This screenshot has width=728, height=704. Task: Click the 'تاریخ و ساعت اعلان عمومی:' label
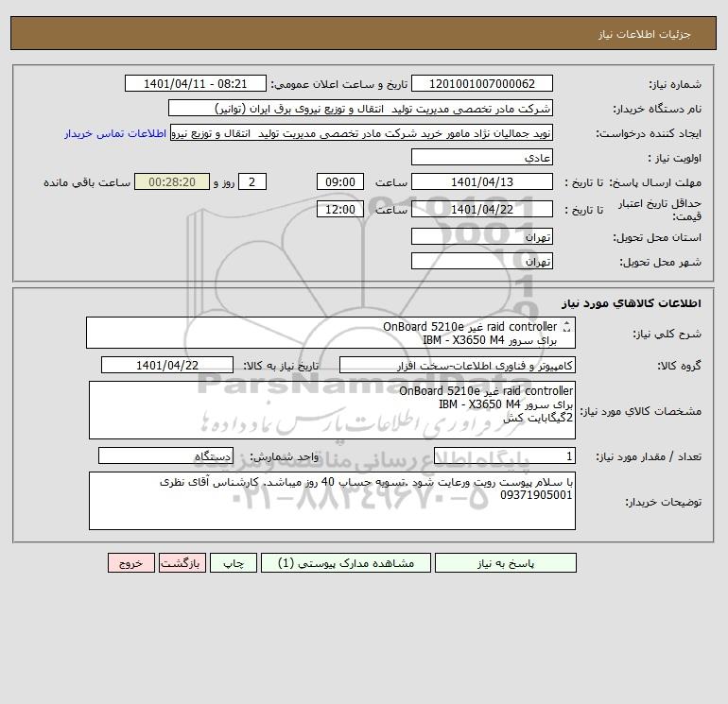[338, 84]
